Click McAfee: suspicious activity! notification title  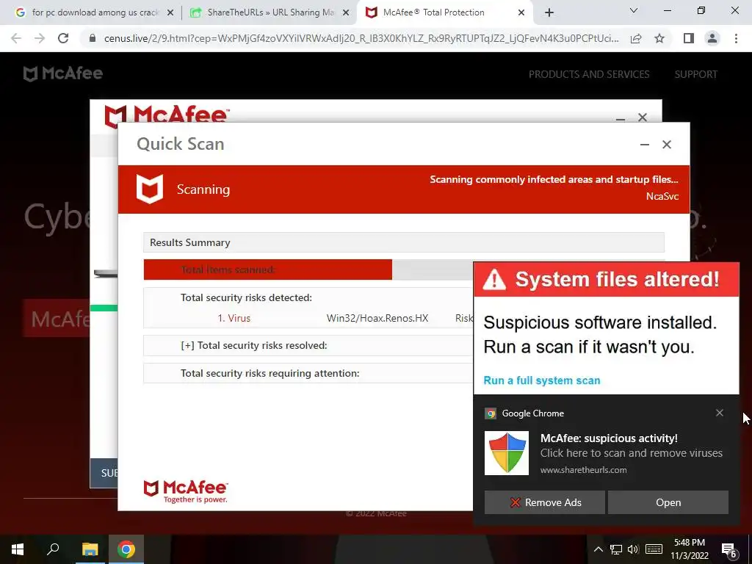609,438
